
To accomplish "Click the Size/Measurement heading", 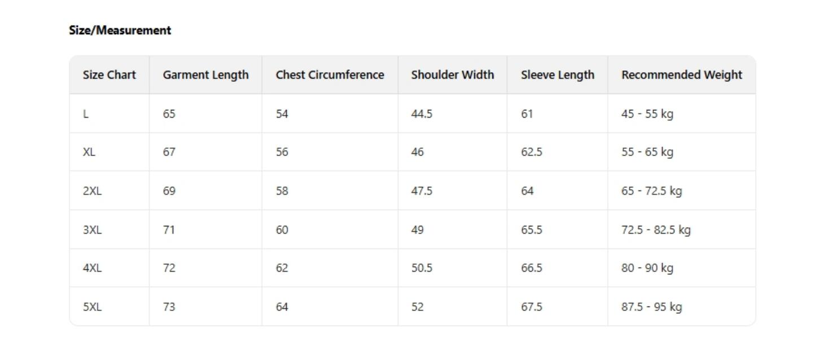I will [x=120, y=30].
